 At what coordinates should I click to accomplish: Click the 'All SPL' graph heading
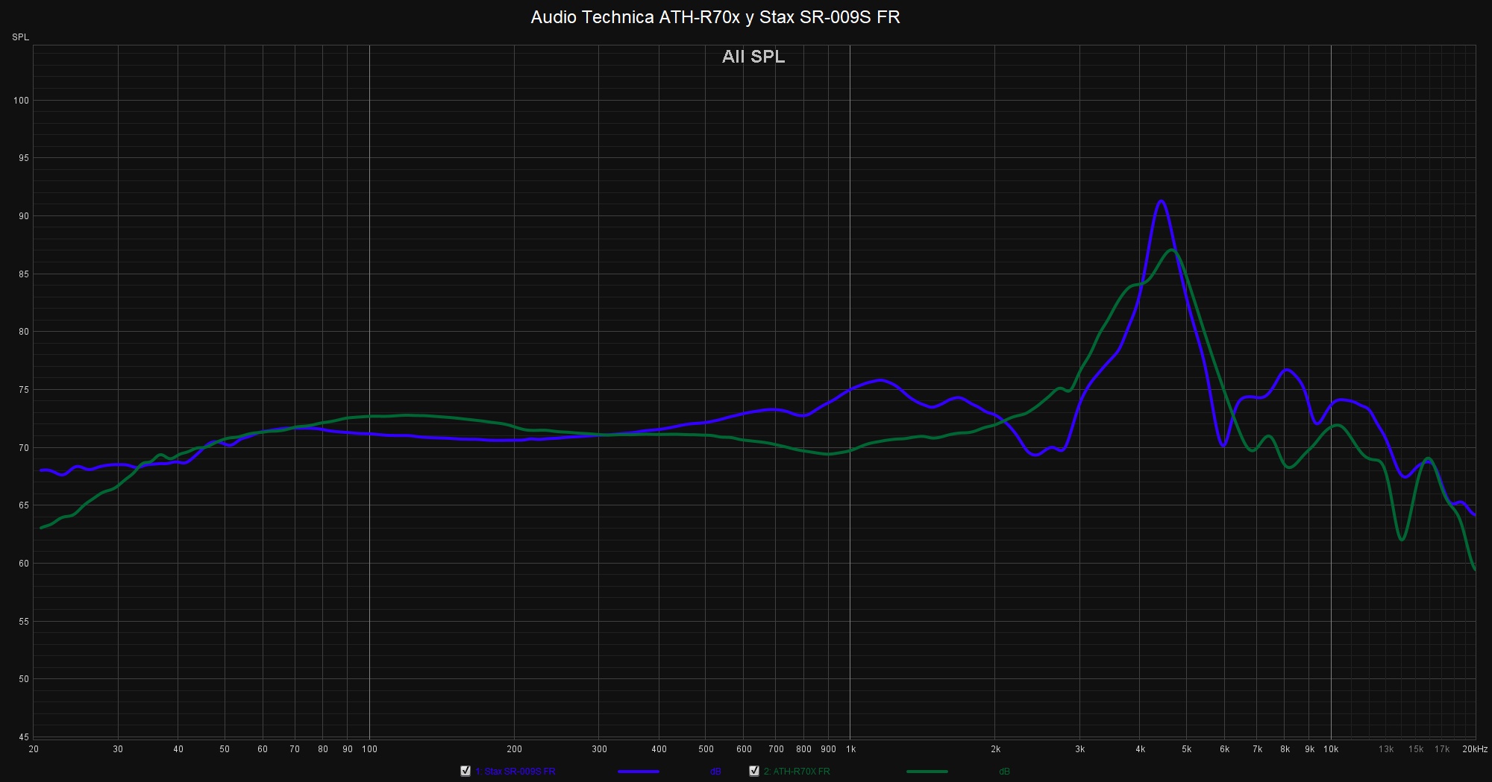point(753,57)
